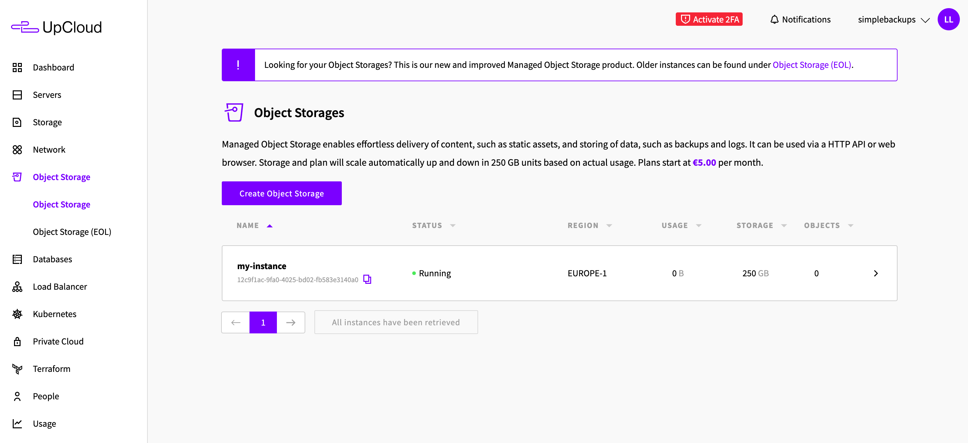Screen dimensions: 968x443
Task: Click the Notifications bell icon
Action: tap(774, 20)
